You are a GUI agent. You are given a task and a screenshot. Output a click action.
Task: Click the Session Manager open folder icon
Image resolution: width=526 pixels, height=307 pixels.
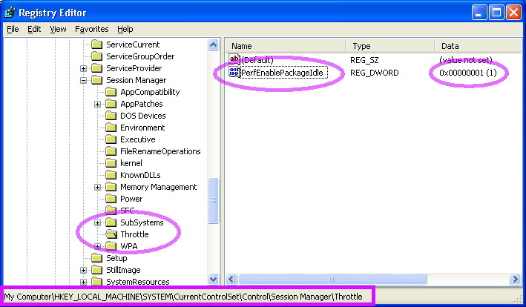[x=97, y=80]
